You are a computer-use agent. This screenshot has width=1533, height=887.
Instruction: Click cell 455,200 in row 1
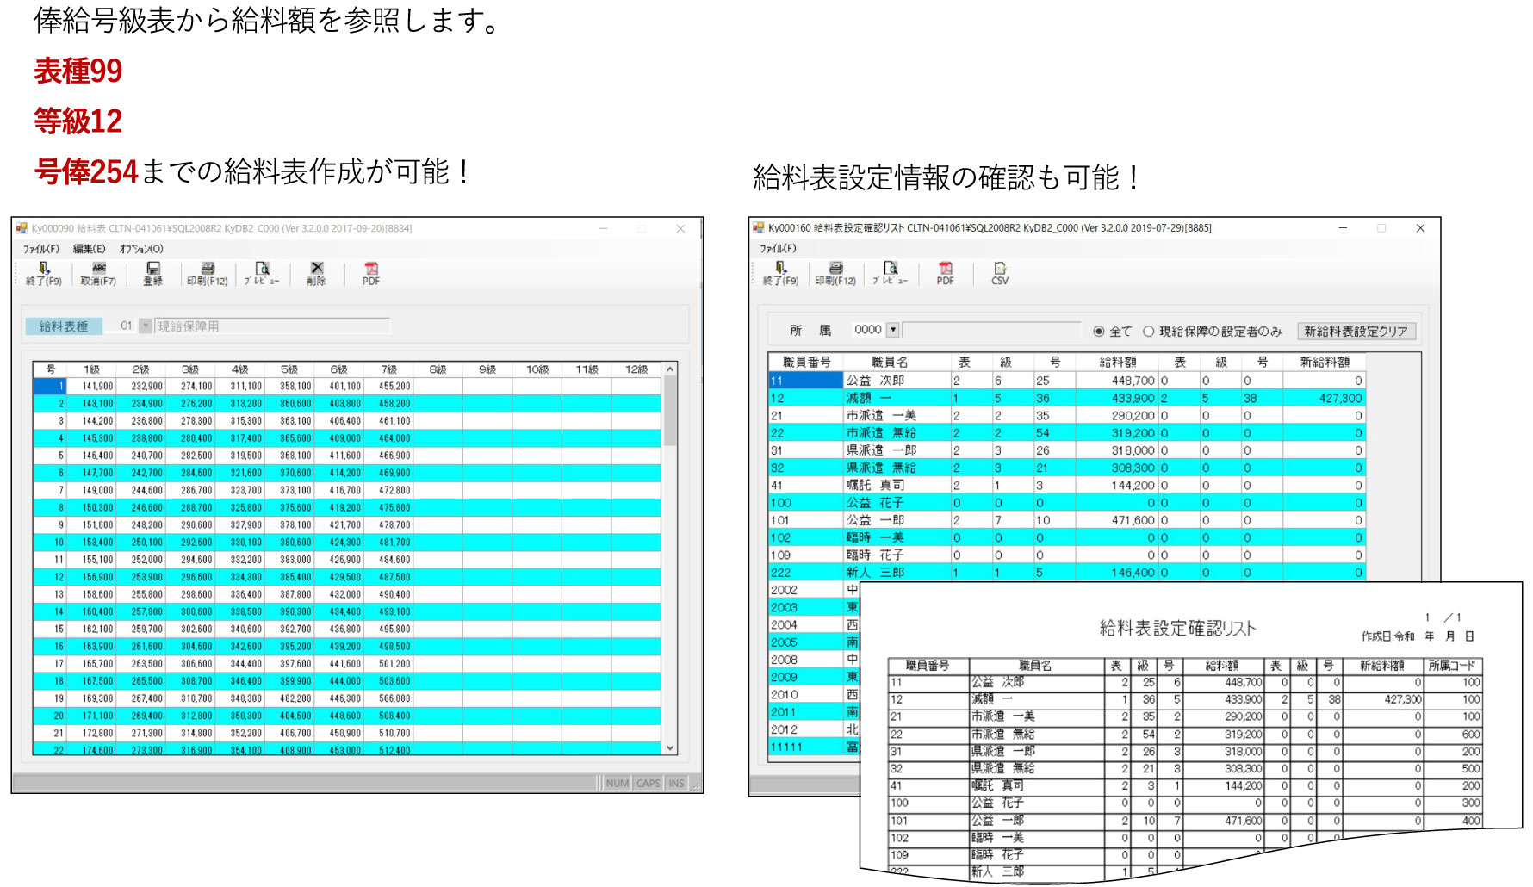pos(388,387)
